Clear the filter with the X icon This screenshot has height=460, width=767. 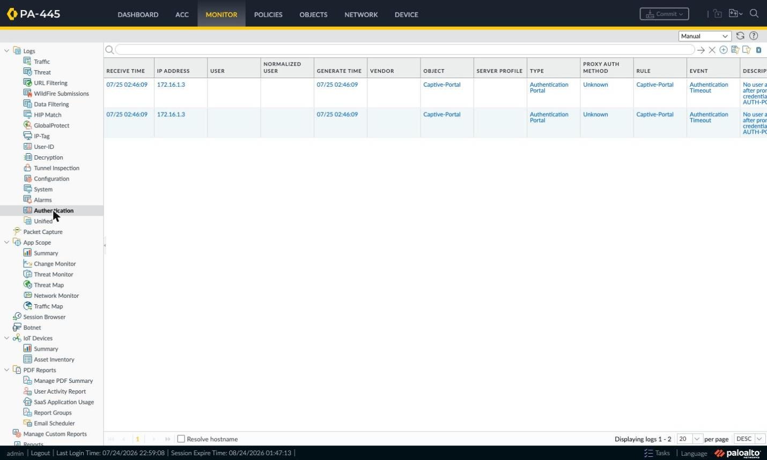pyautogui.click(x=712, y=50)
